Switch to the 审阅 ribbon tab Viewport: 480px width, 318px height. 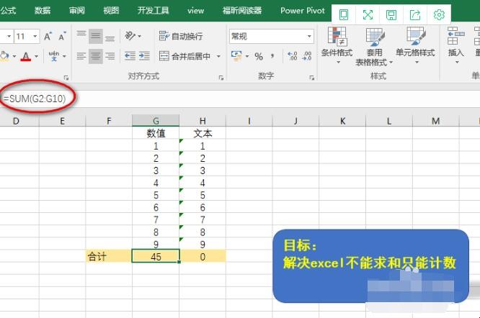pyautogui.click(x=76, y=11)
